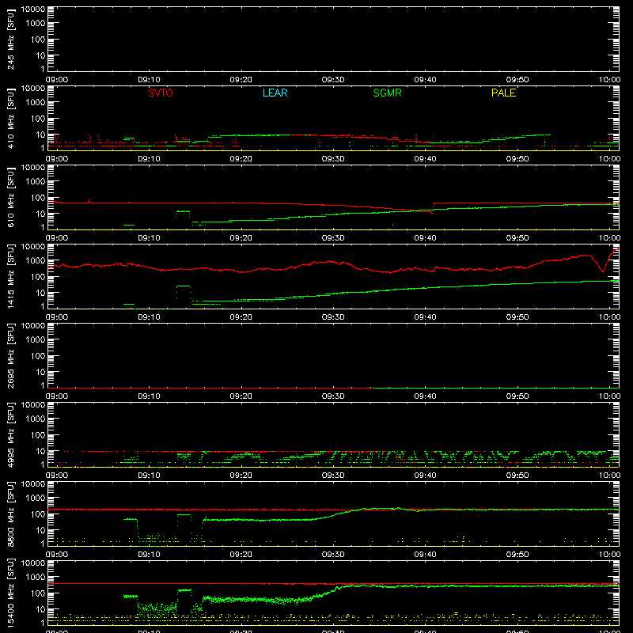Click the 09:40 label under the 410 MHz panel

[x=425, y=159]
